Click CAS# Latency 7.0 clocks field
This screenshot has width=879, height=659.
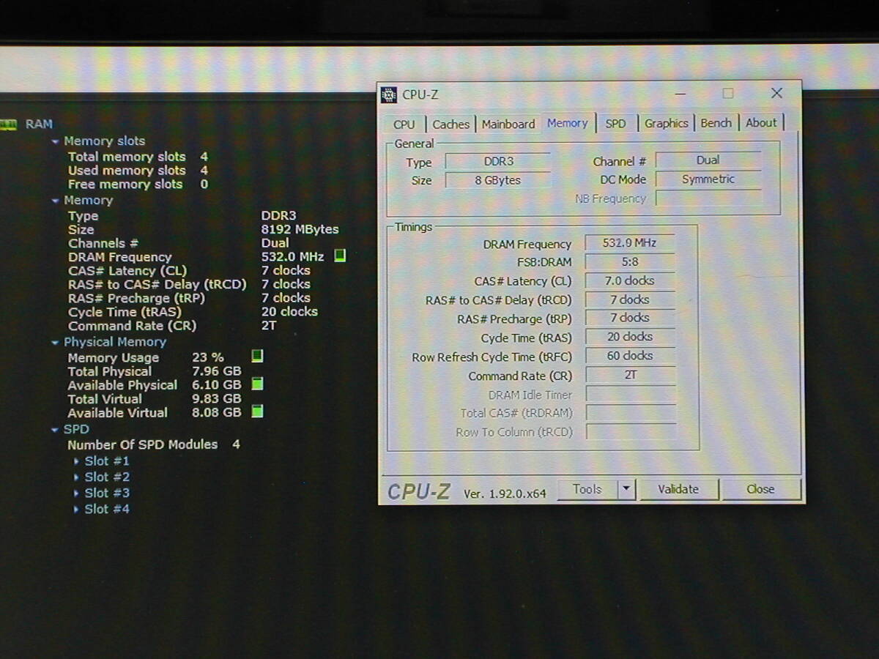coord(629,280)
